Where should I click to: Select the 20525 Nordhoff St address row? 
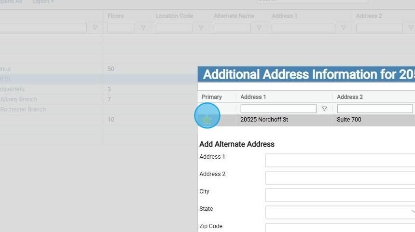pyautogui.click(x=306, y=120)
